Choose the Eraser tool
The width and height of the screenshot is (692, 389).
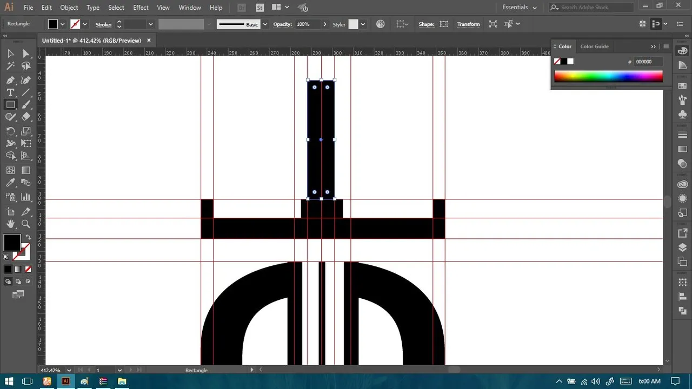[26, 117]
